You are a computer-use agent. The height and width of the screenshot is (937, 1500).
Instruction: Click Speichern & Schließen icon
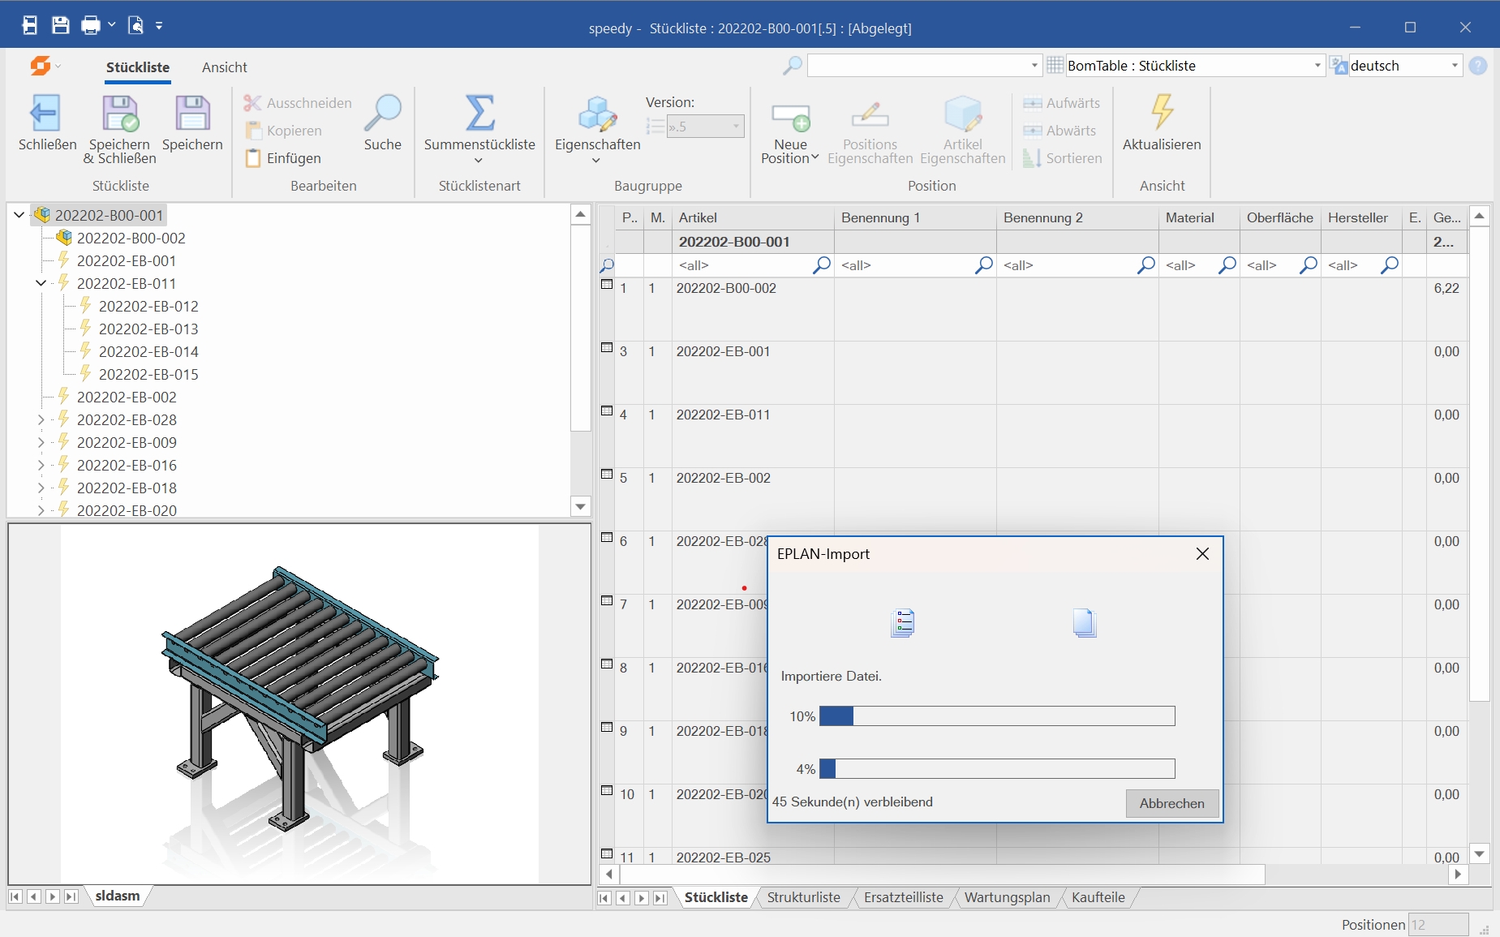pyautogui.click(x=120, y=114)
